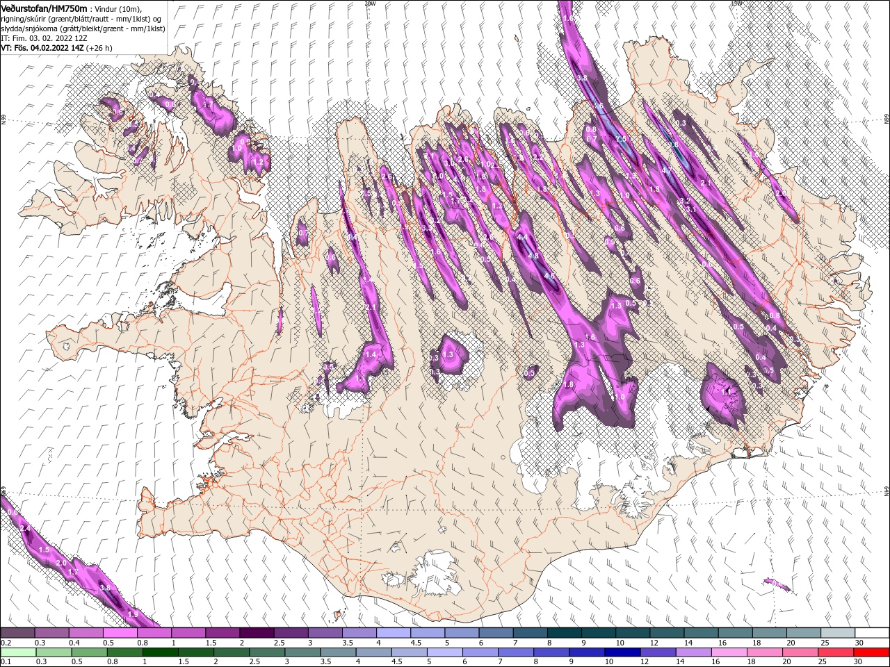Pick top legend swatch starting at 16
The image size is (890, 667).
[736, 633]
